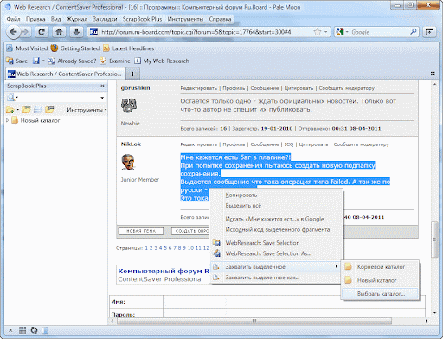Reload the page with the Refresh icon

tap(42, 32)
